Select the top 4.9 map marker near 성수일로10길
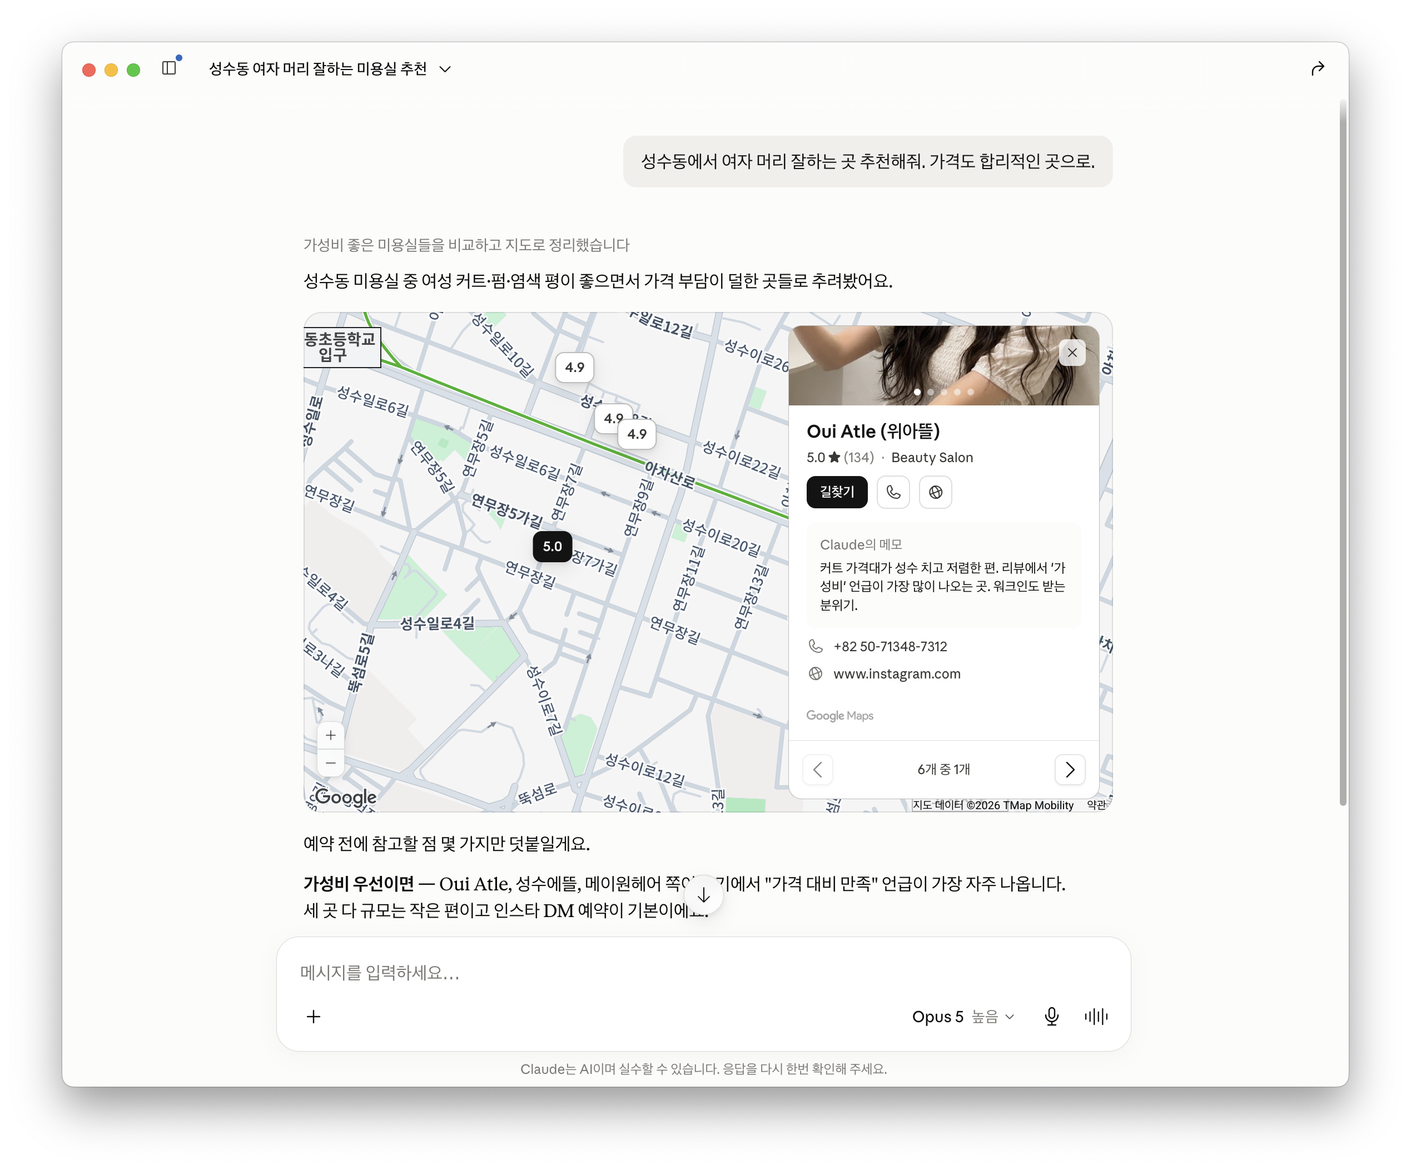Viewport: 1411px width, 1169px height. pos(574,368)
